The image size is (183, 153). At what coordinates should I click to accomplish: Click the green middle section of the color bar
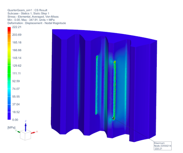point(9,69)
